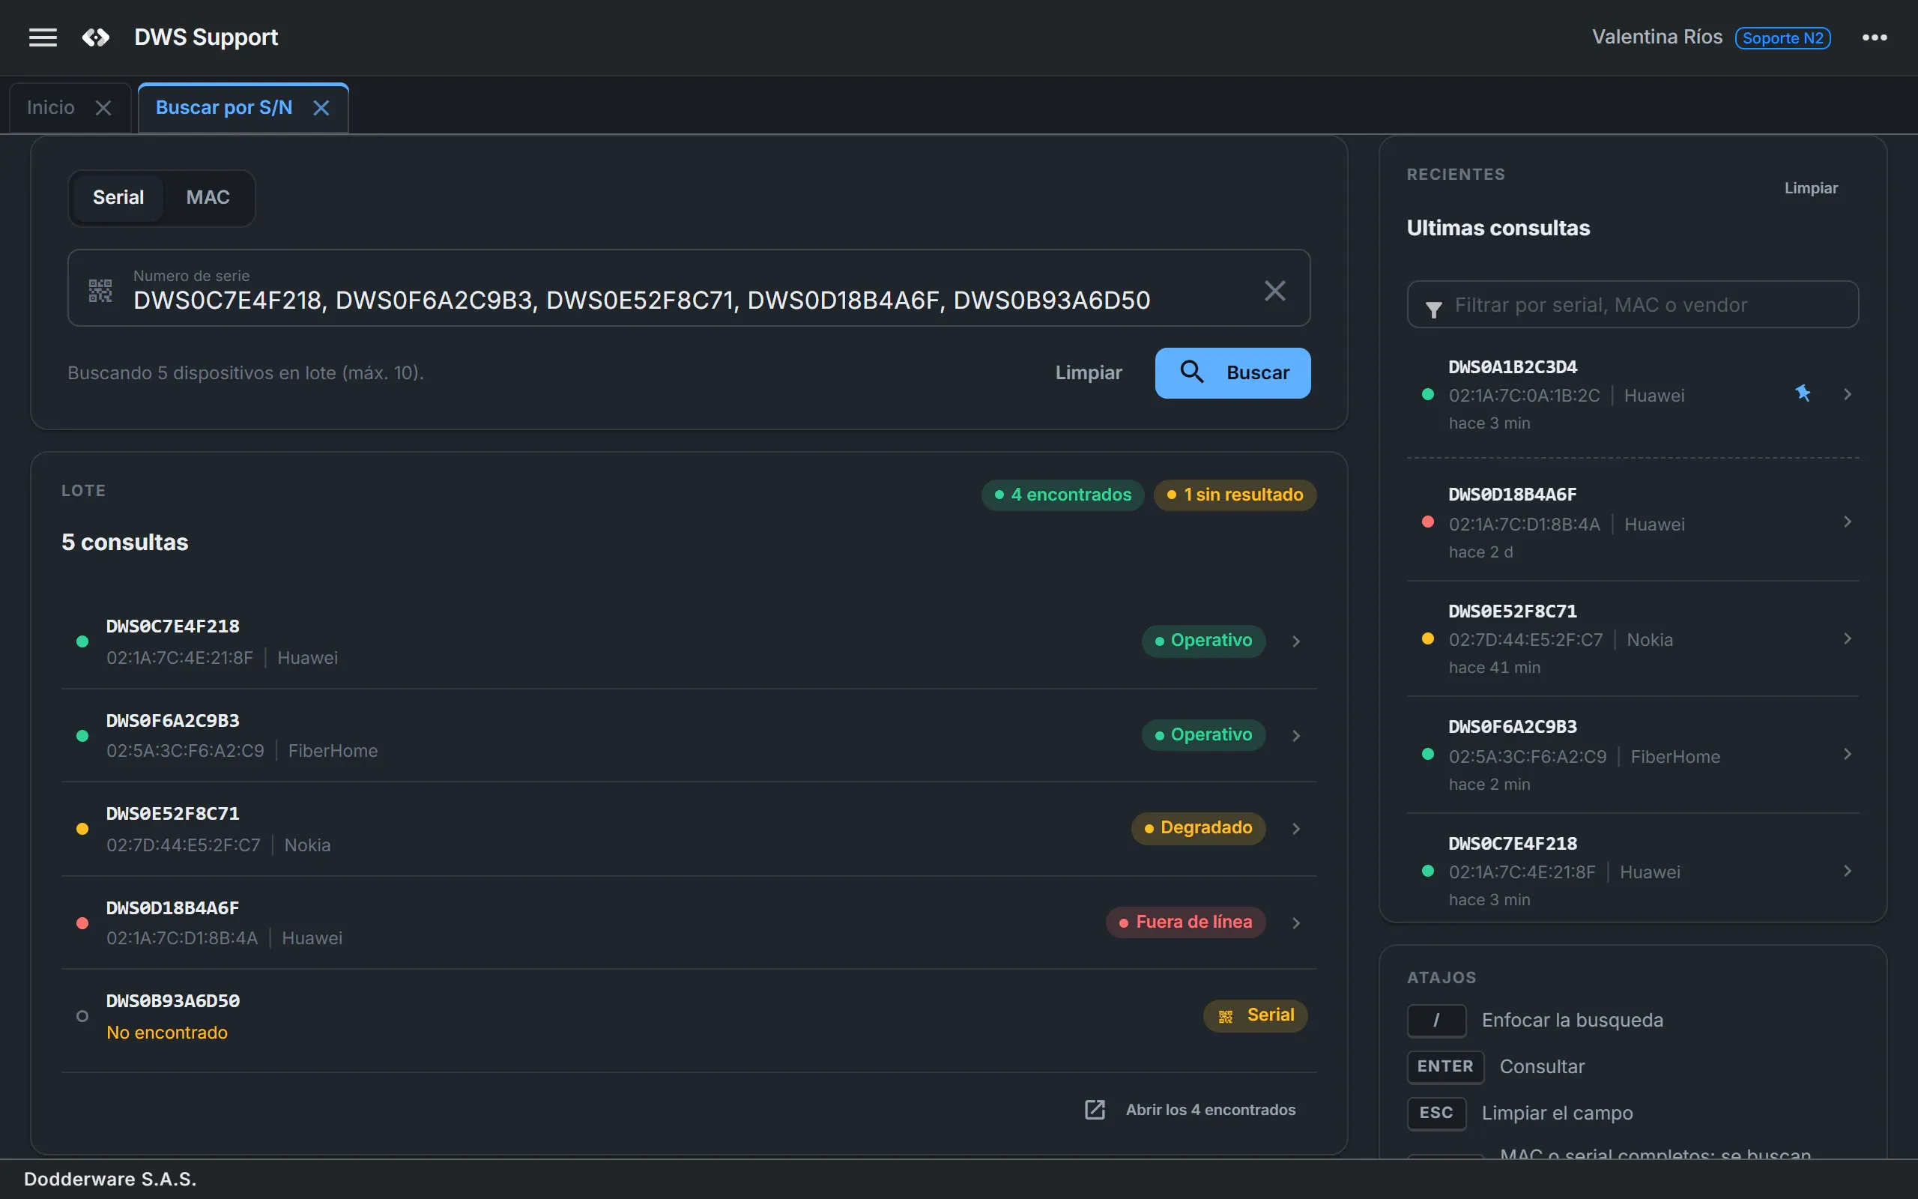Open the three-dot options menu
The height and width of the screenshot is (1199, 1918).
(x=1874, y=37)
